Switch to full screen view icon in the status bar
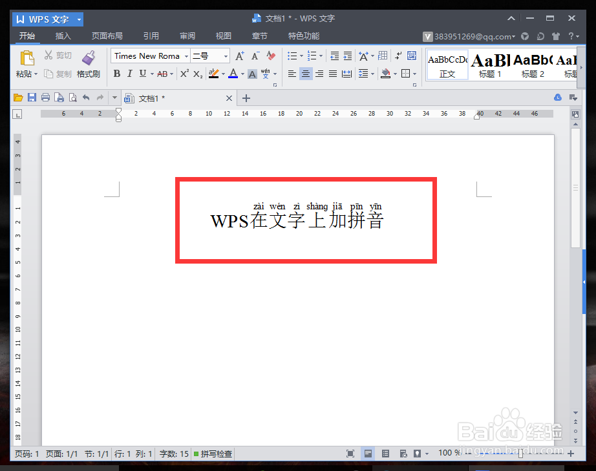The height and width of the screenshot is (471, 596). tap(350, 453)
